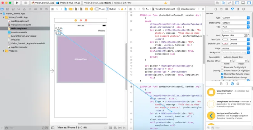
Task: Click ViewController.swift in assistant jump bar
Action: pos(163,9)
